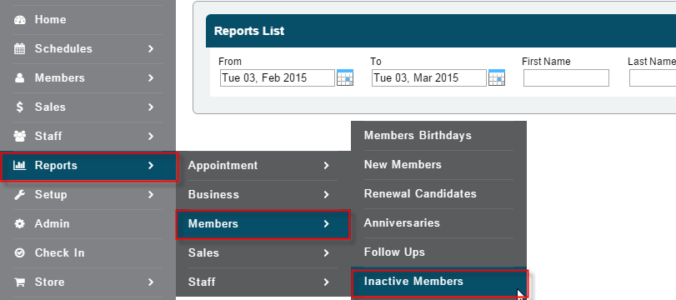676x300 pixels.
Task: Click the Schedules calendar icon in sidebar
Action: pos(20,48)
